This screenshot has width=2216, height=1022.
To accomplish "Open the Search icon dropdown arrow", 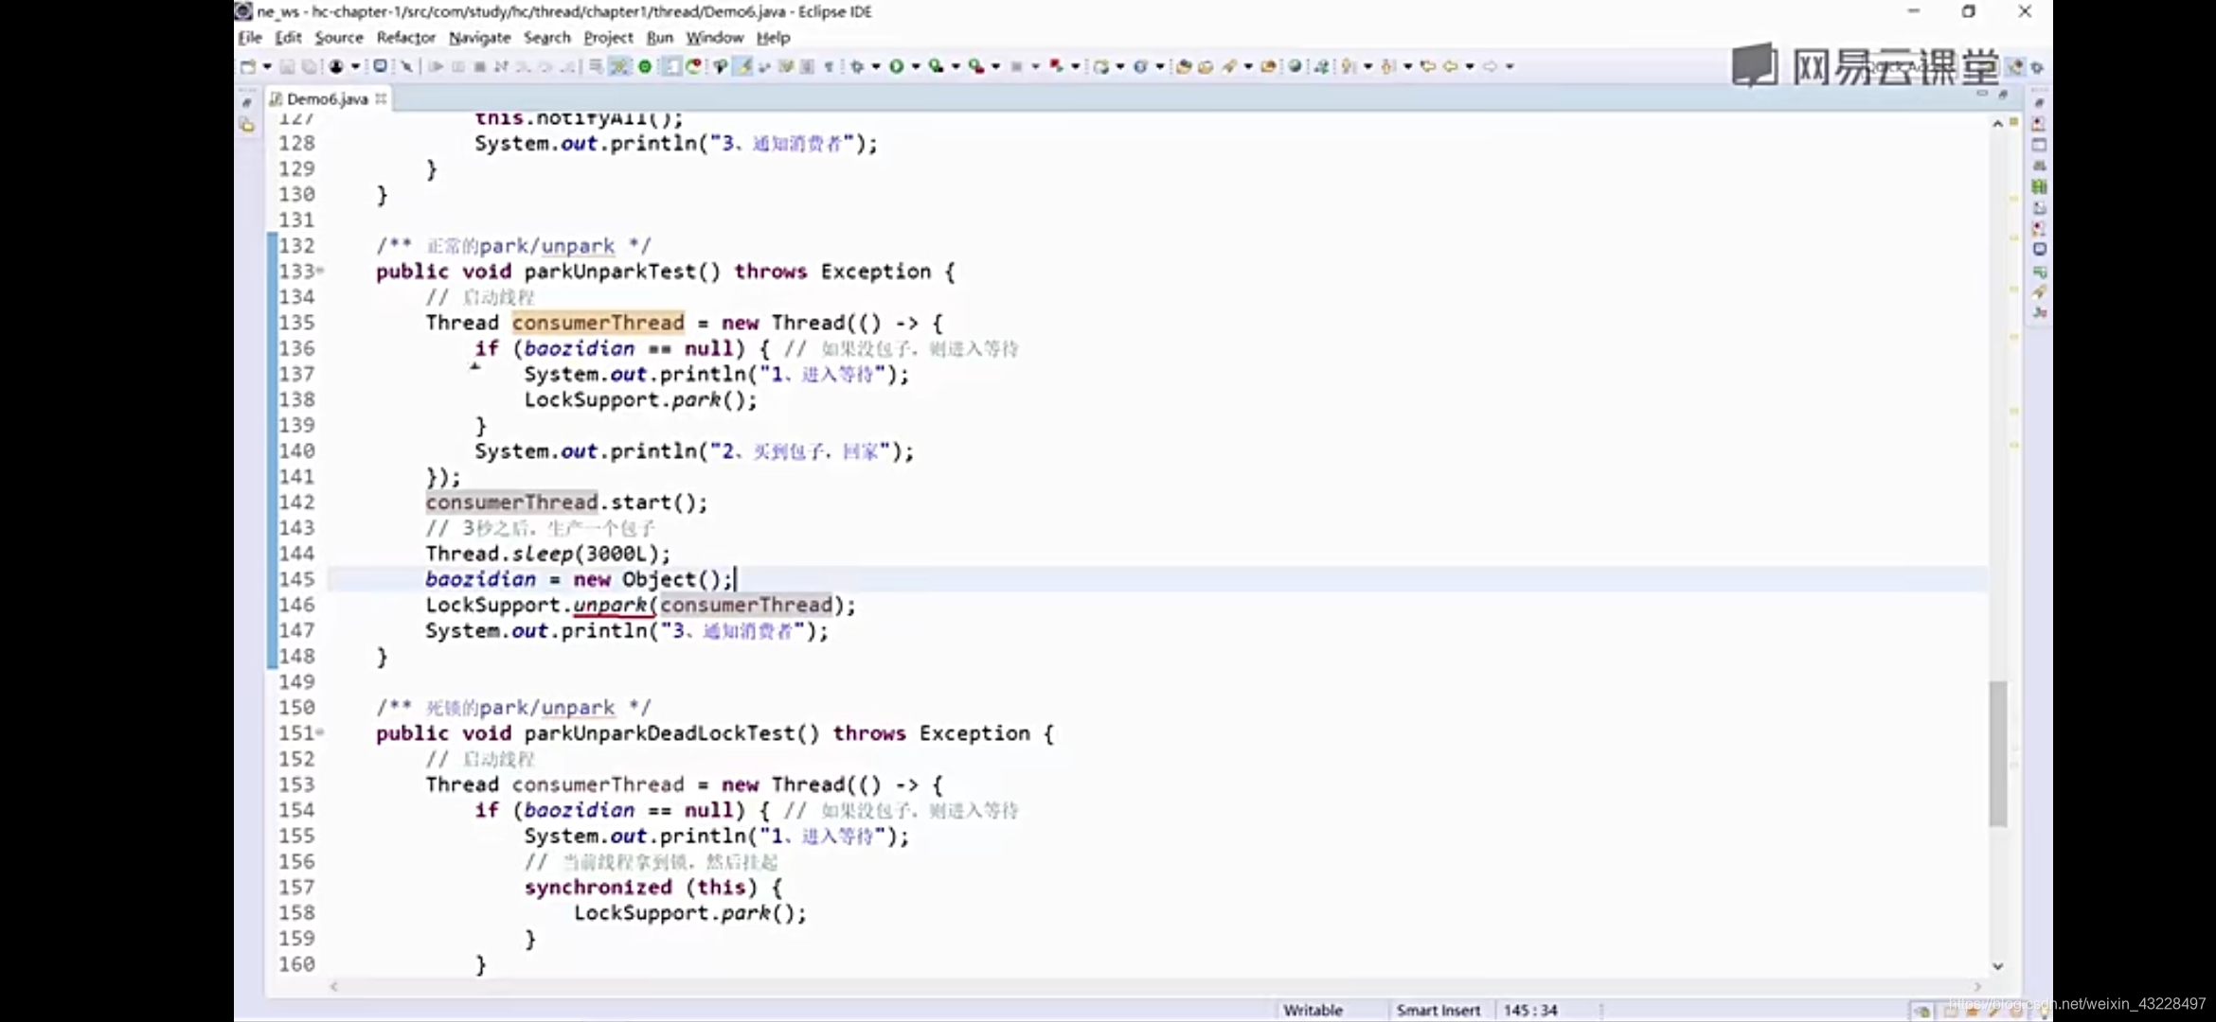I will [1247, 66].
